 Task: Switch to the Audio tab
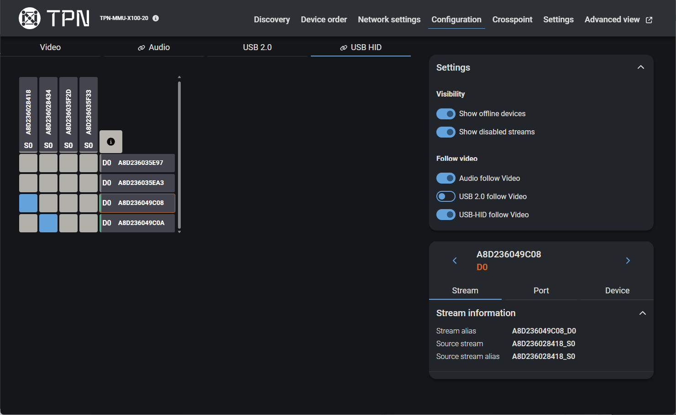click(x=154, y=47)
